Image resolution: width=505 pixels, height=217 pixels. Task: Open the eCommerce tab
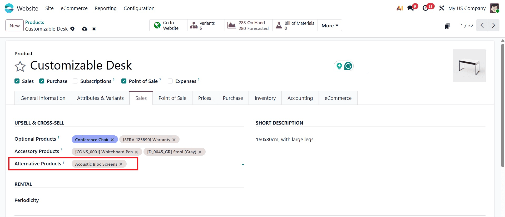[x=338, y=98]
